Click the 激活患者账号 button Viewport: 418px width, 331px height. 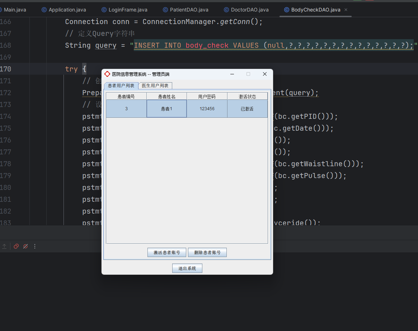point(167,252)
